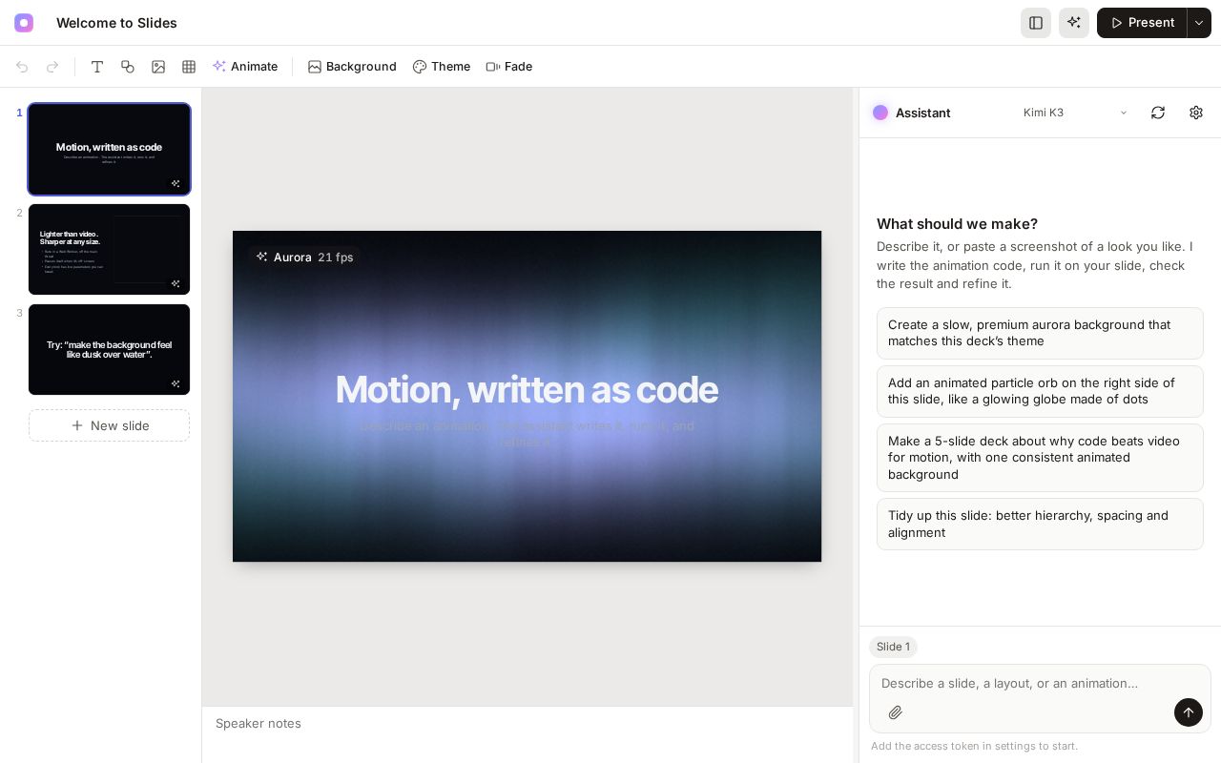
Task: Open the Kimi K3 model dropdown
Action: [1075, 113]
